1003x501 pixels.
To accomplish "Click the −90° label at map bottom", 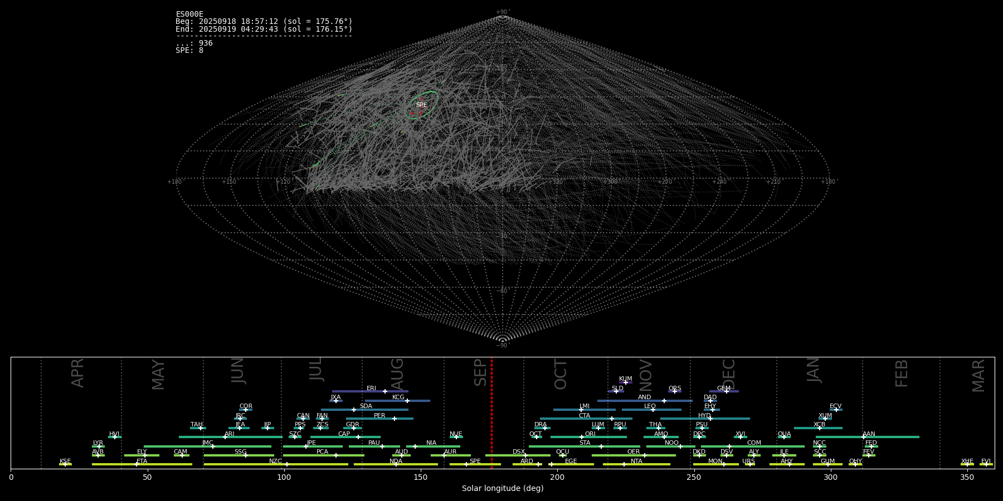I will tap(503, 346).
